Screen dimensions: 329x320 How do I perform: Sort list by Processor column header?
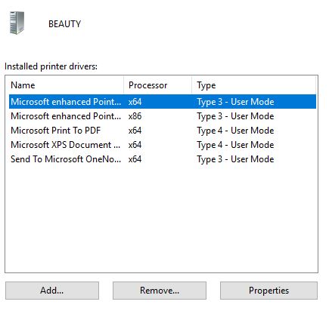(x=157, y=85)
